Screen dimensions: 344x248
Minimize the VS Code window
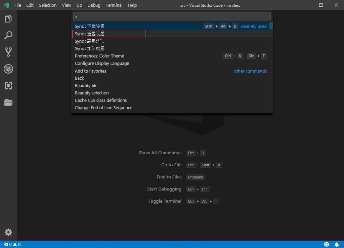pos(305,5)
